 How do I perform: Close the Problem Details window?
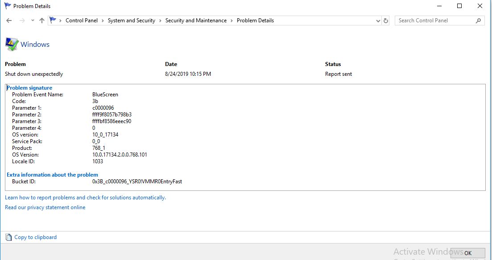pyautogui.click(x=480, y=6)
